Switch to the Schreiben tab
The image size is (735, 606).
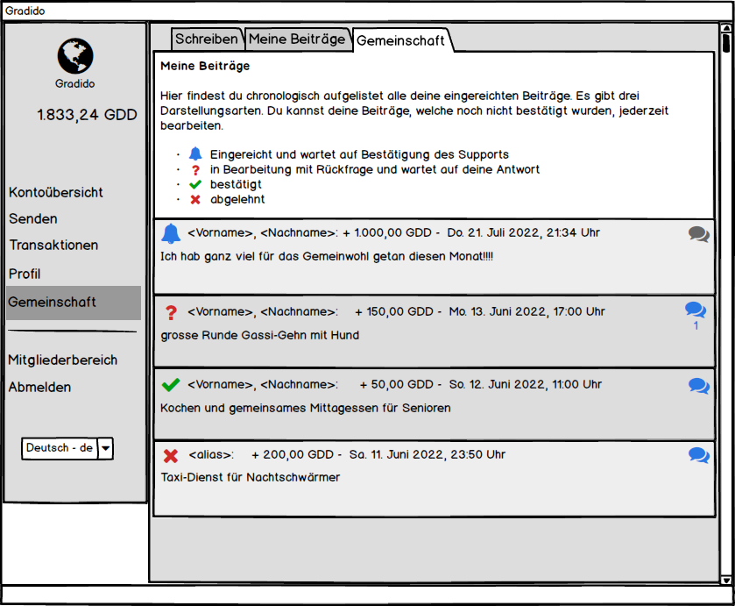point(207,39)
